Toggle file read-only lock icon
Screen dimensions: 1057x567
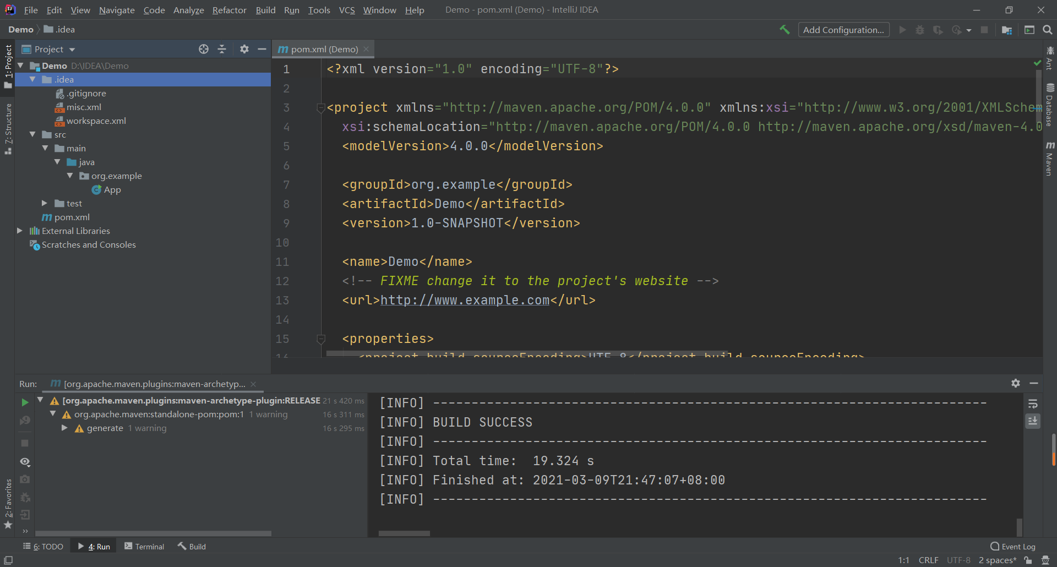pos(1028,560)
